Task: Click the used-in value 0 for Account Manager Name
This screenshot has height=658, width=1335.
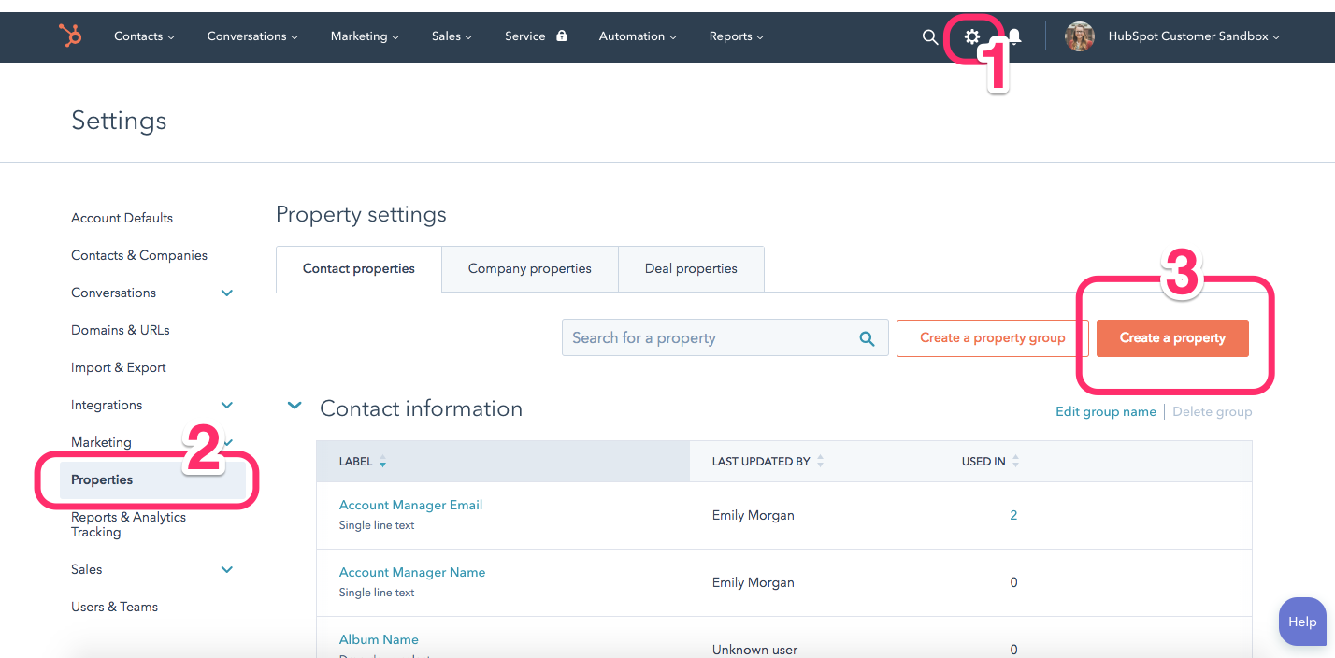Action: point(1013,582)
